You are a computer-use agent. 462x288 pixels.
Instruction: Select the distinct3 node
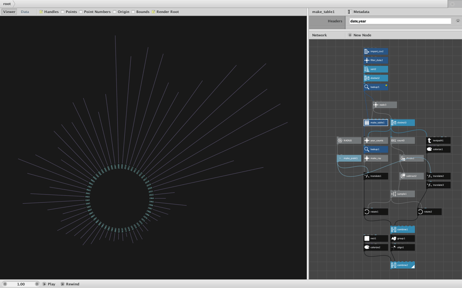coord(402,123)
